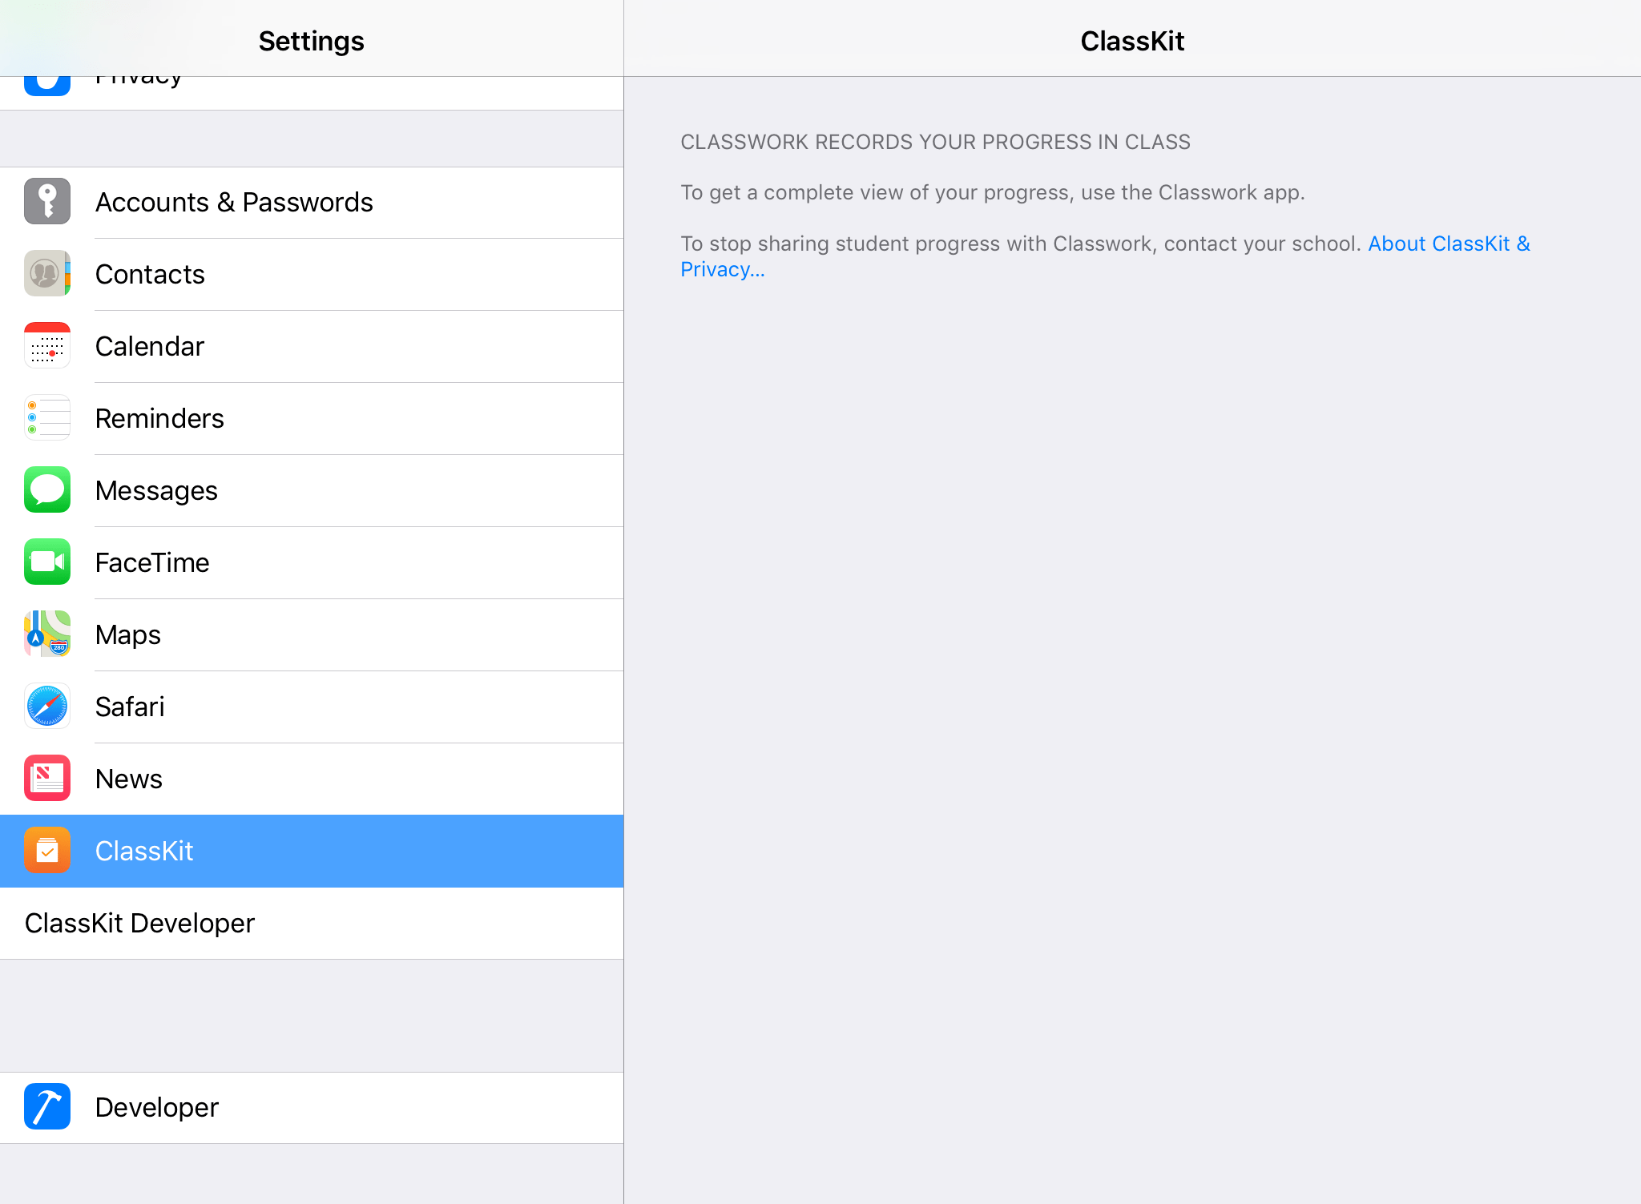Select the Safari settings row

(312, 706)
